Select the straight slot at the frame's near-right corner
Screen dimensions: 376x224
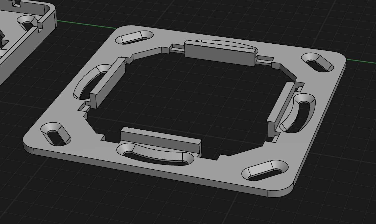tap(265, 170)
